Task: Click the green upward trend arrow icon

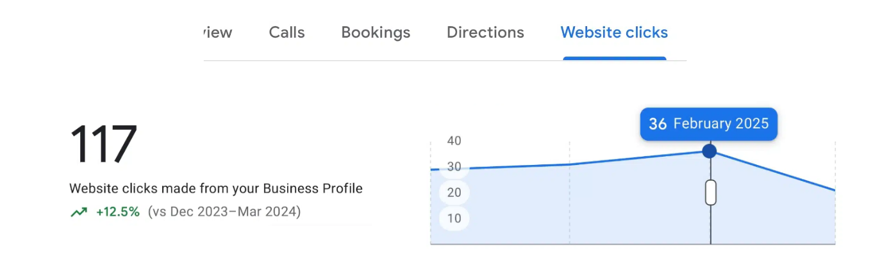Action: (79, 212)
